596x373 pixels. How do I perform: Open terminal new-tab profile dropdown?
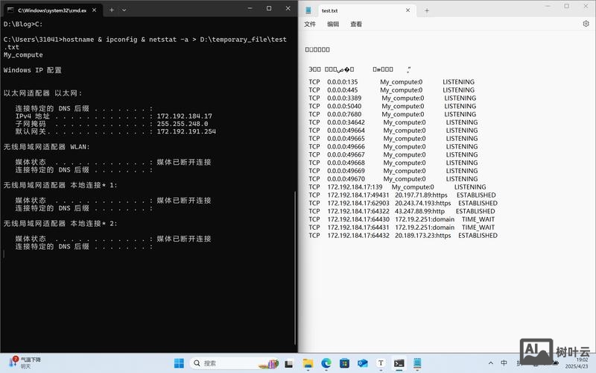[x=124, y=10]
